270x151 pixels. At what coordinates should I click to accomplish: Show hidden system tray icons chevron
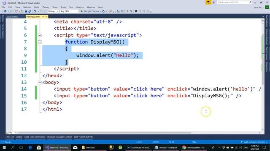point(219,147)
